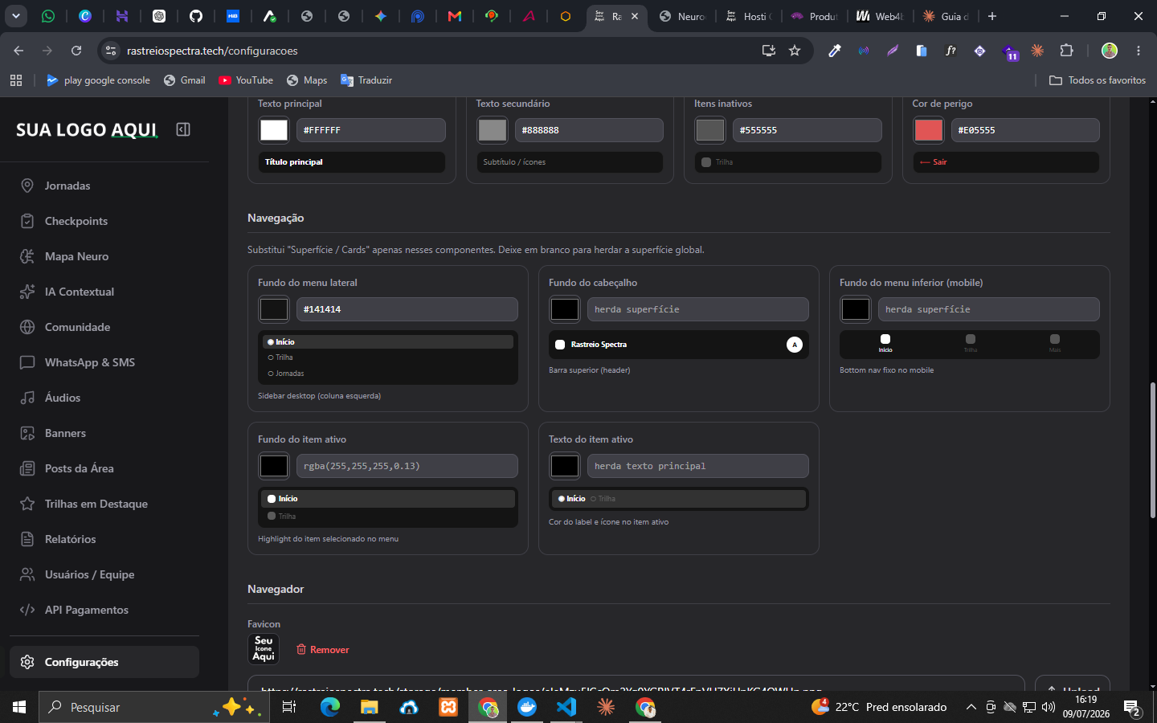Open the tab search dropdown arrow
The width and height of the screenshot is (1157, 723).
click(16, 16)
